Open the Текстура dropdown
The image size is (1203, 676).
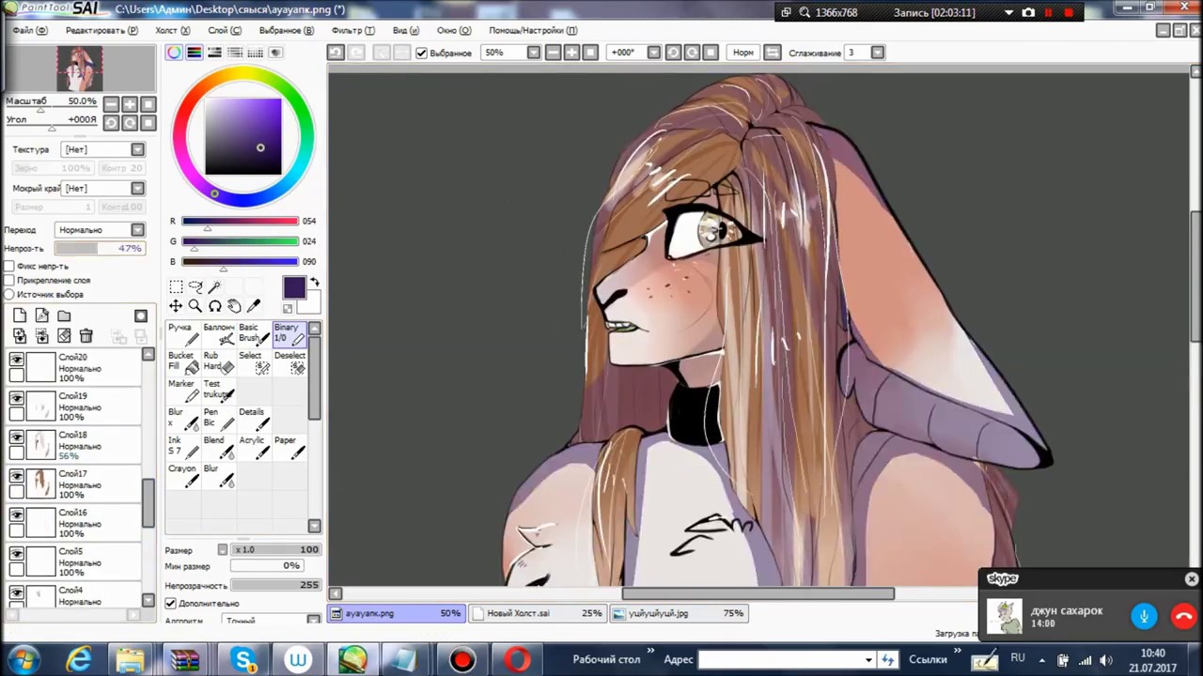[104, 149]
